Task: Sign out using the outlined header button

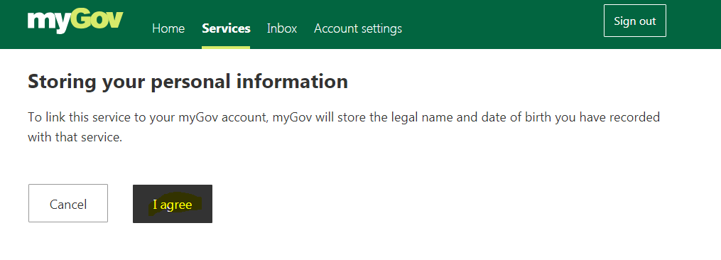Action: [634, 21]
